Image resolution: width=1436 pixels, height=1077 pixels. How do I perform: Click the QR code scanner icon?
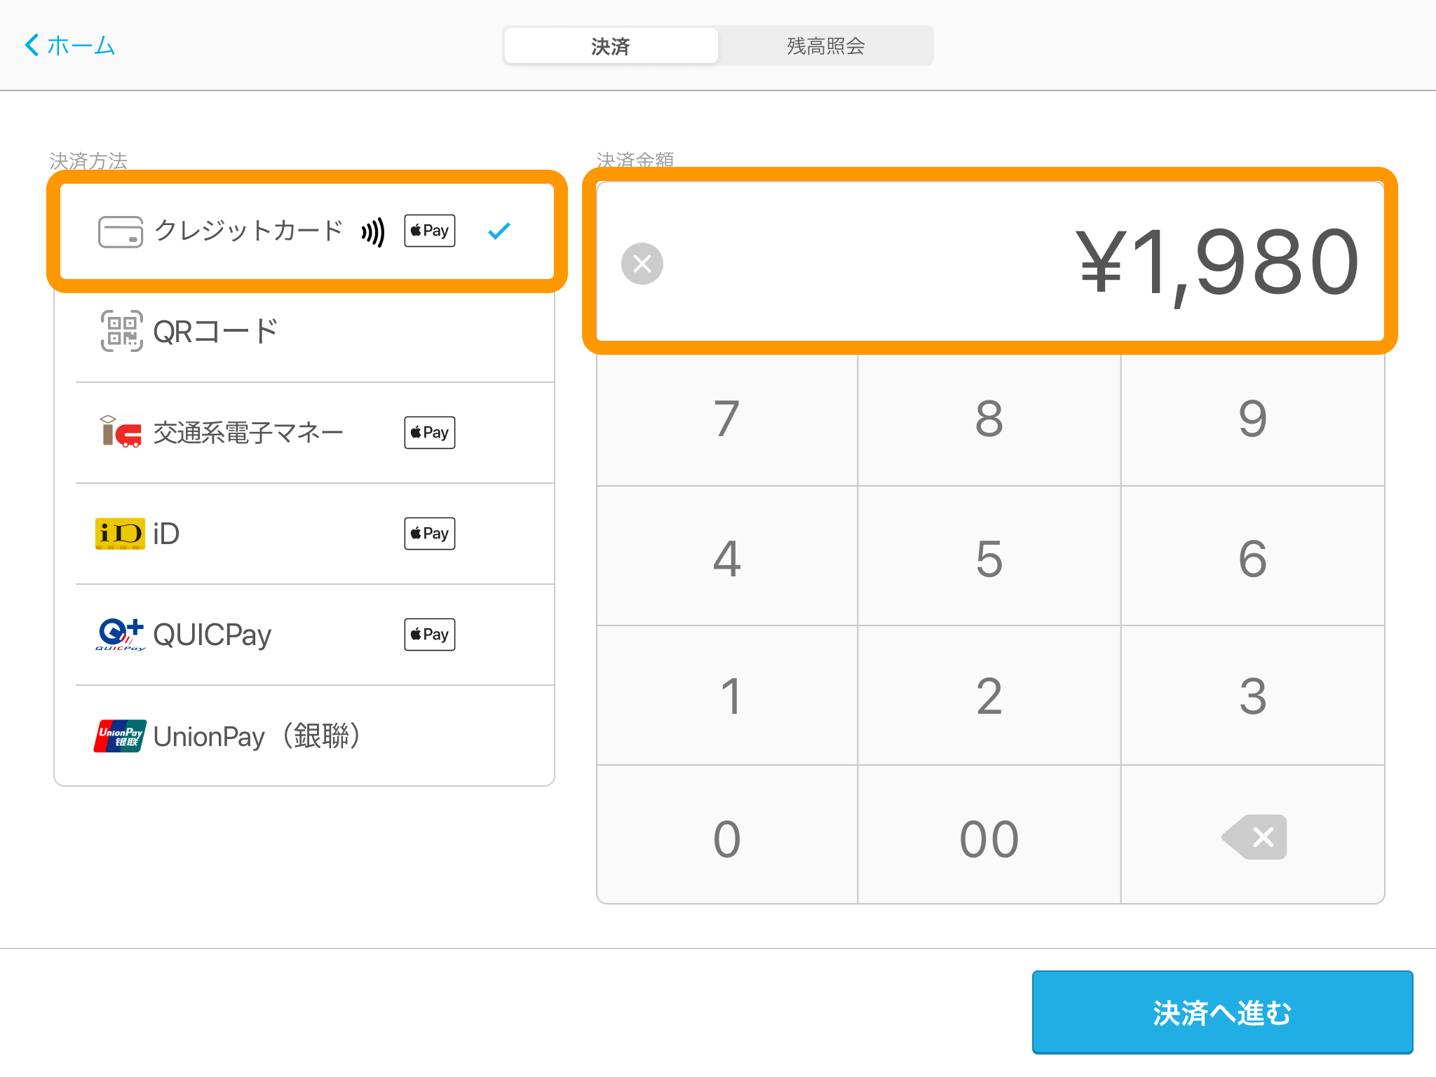pyautogui.click(x=121, y=331)
